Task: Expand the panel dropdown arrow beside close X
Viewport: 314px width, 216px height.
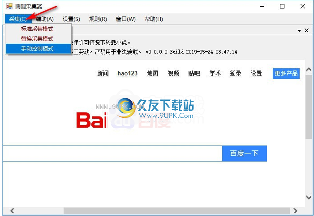Action: point(299,31)
